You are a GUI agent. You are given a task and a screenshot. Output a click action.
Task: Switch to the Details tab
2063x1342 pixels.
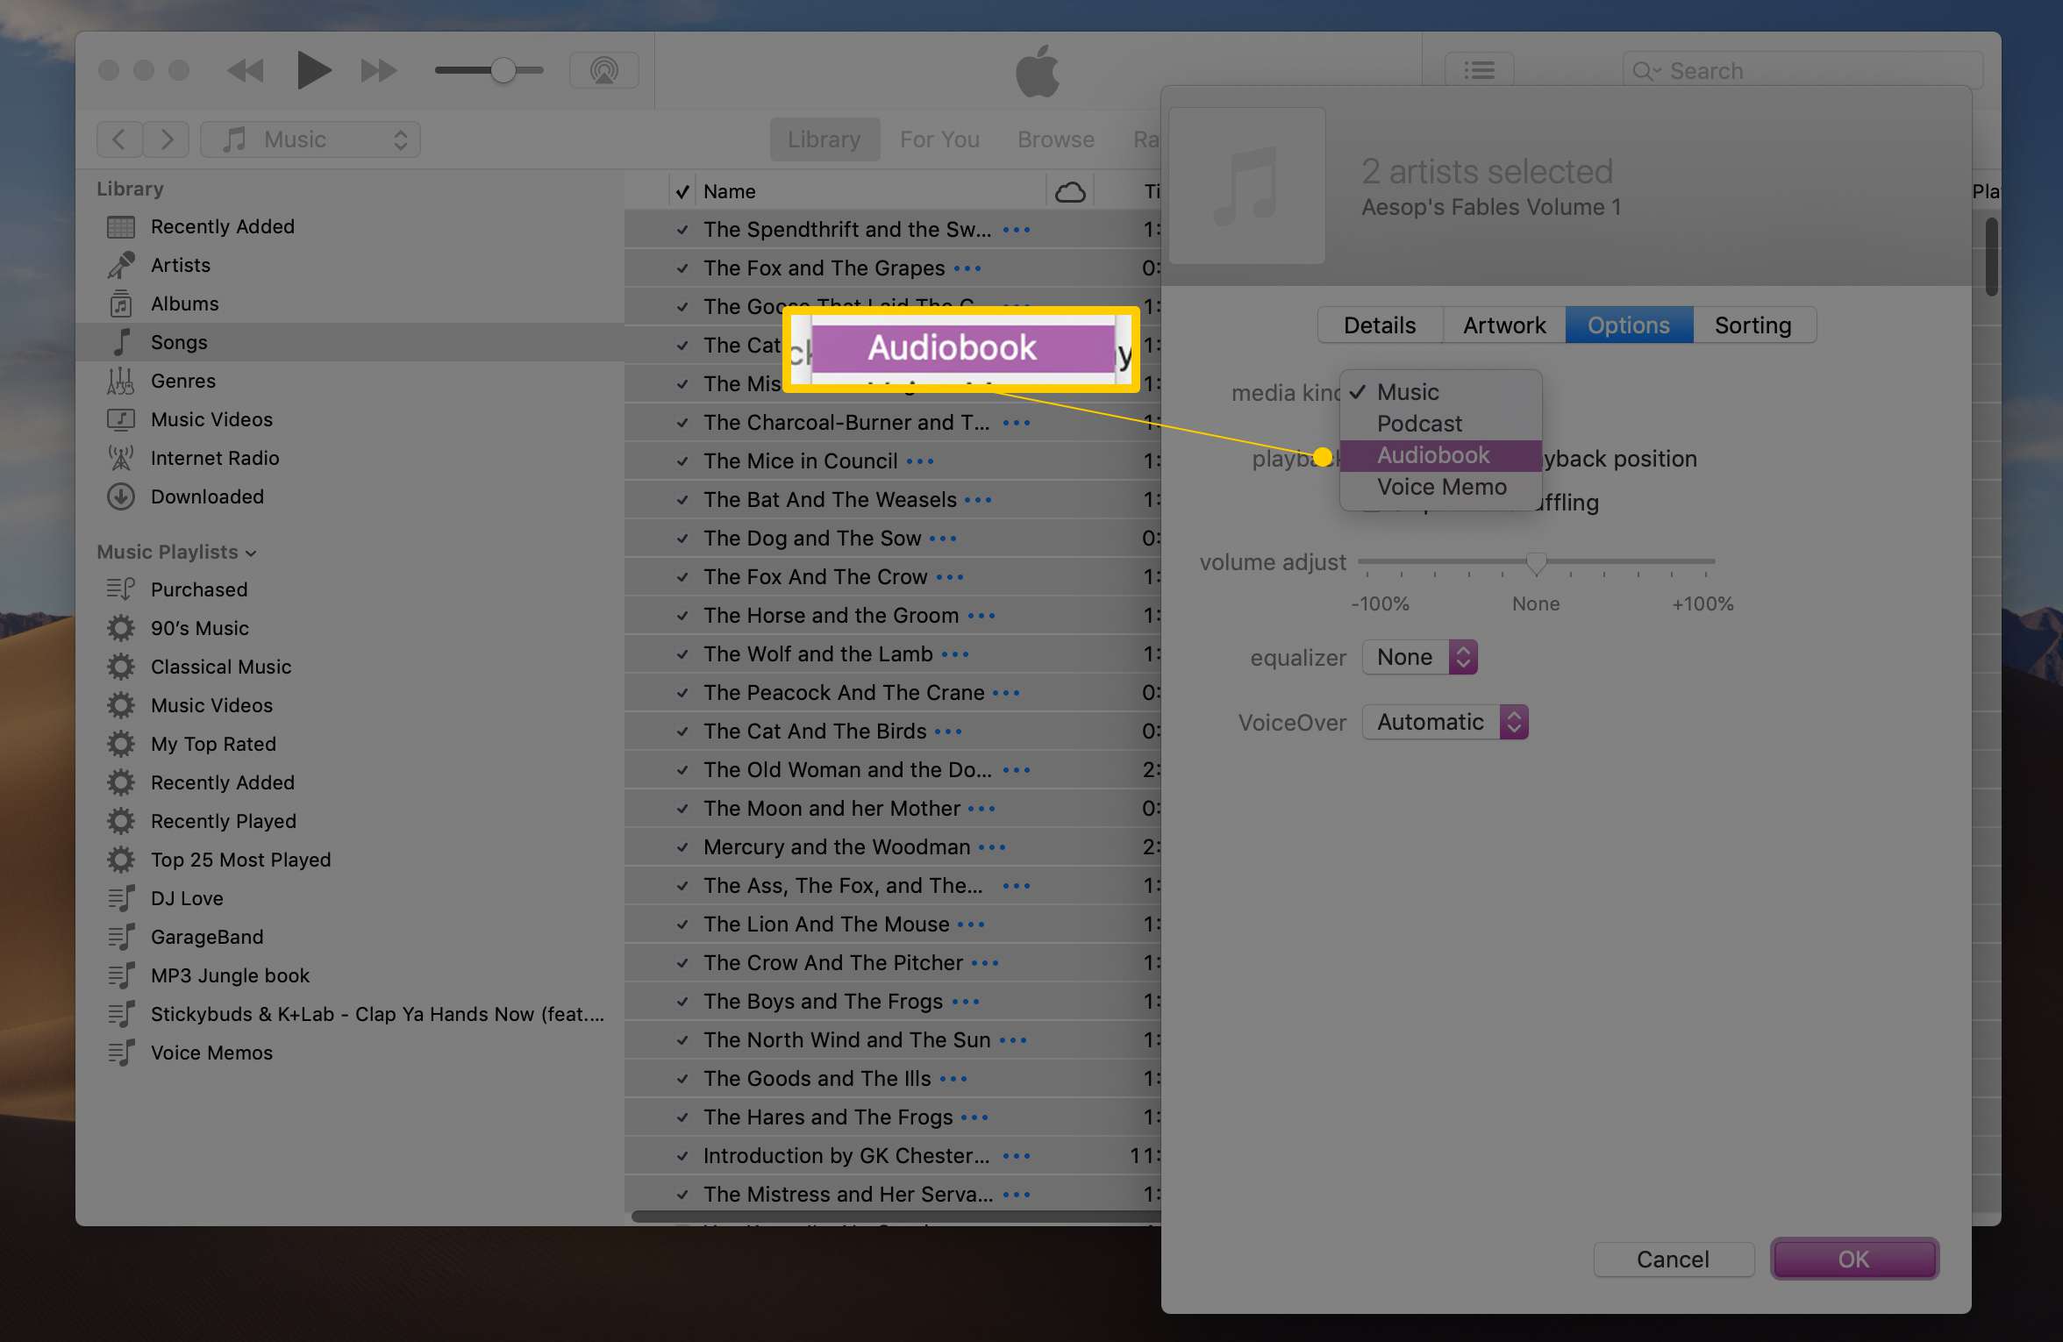pyautogui.click(x=1377, y=324)
